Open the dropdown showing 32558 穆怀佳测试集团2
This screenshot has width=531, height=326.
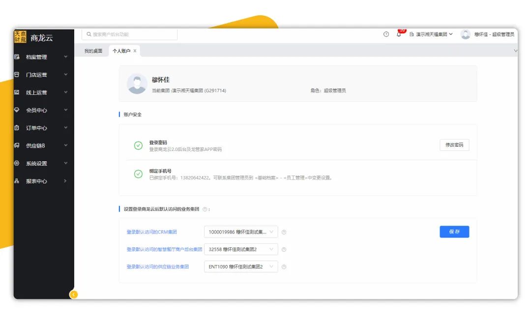click(241, 249)
